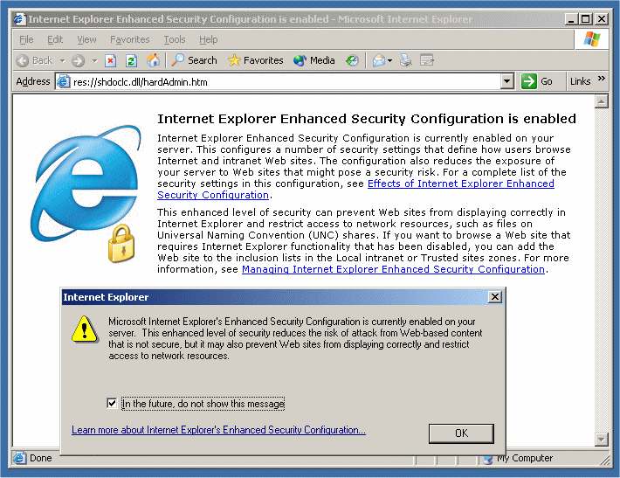This screenshot has height=478, width=620.
Task: Open the Search toolbar button
Action: (194, 60)
